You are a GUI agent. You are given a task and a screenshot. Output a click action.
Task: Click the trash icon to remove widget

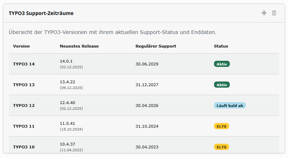tap(274, 13)
